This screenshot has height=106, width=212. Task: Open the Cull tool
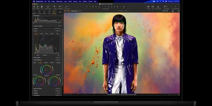pyautogui.click(x=42, y=7)
